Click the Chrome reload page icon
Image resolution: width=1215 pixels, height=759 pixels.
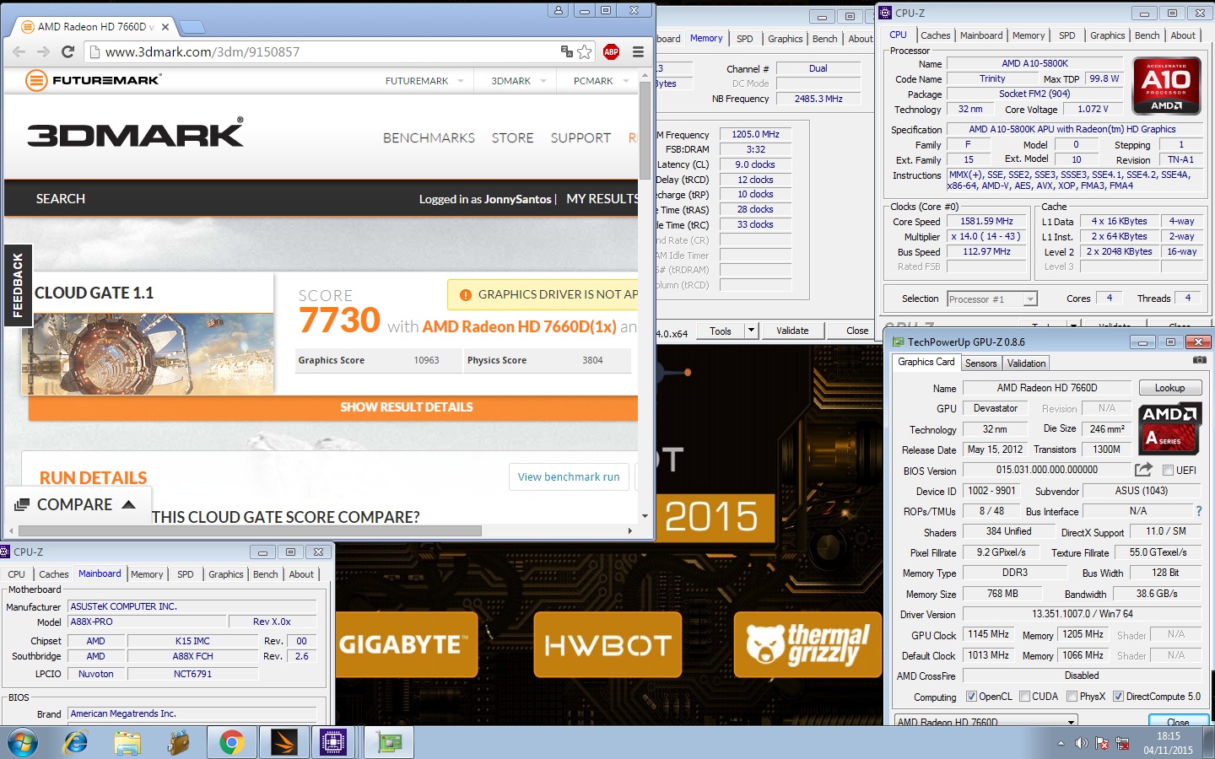(x=68, y=51)
